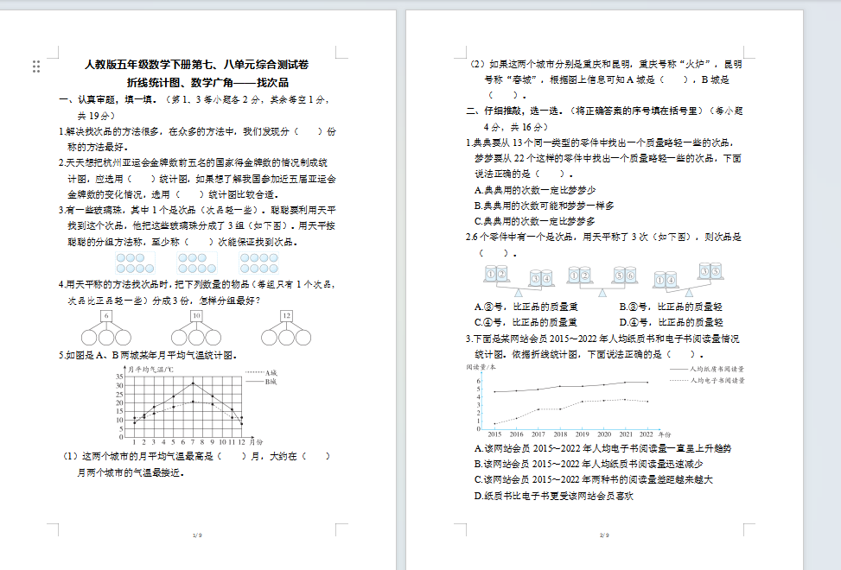Click the tree diagram labeled 12
The height and width of the screenshot is (570, 841).
click(x=286, y=329)
